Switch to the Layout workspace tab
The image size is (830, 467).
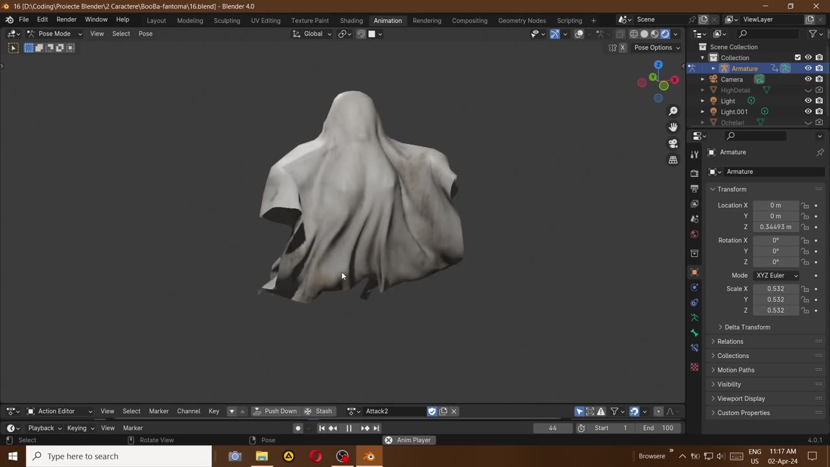click(156, 20)
